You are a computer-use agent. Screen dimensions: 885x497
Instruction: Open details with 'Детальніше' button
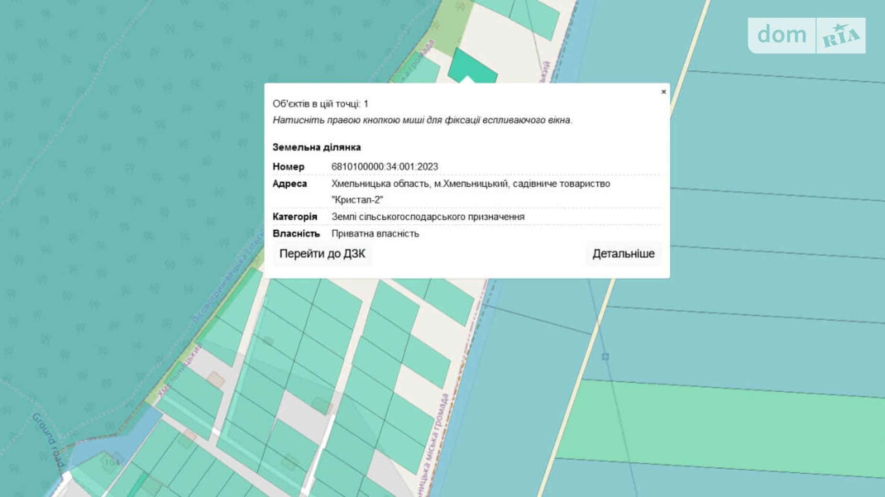[x=623, y=254]
